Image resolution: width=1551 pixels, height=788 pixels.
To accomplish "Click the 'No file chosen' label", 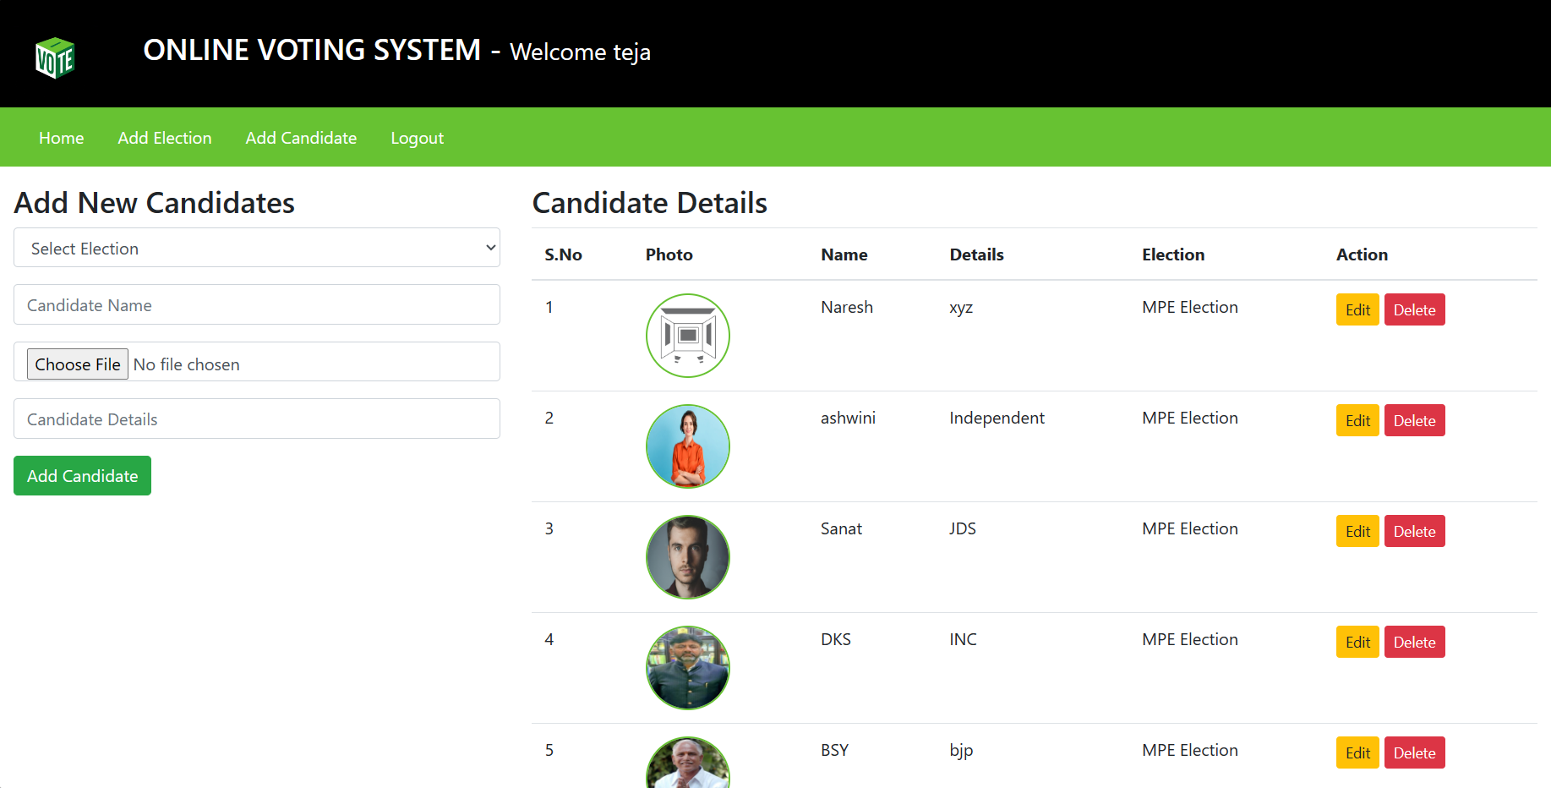I will 186,364.
